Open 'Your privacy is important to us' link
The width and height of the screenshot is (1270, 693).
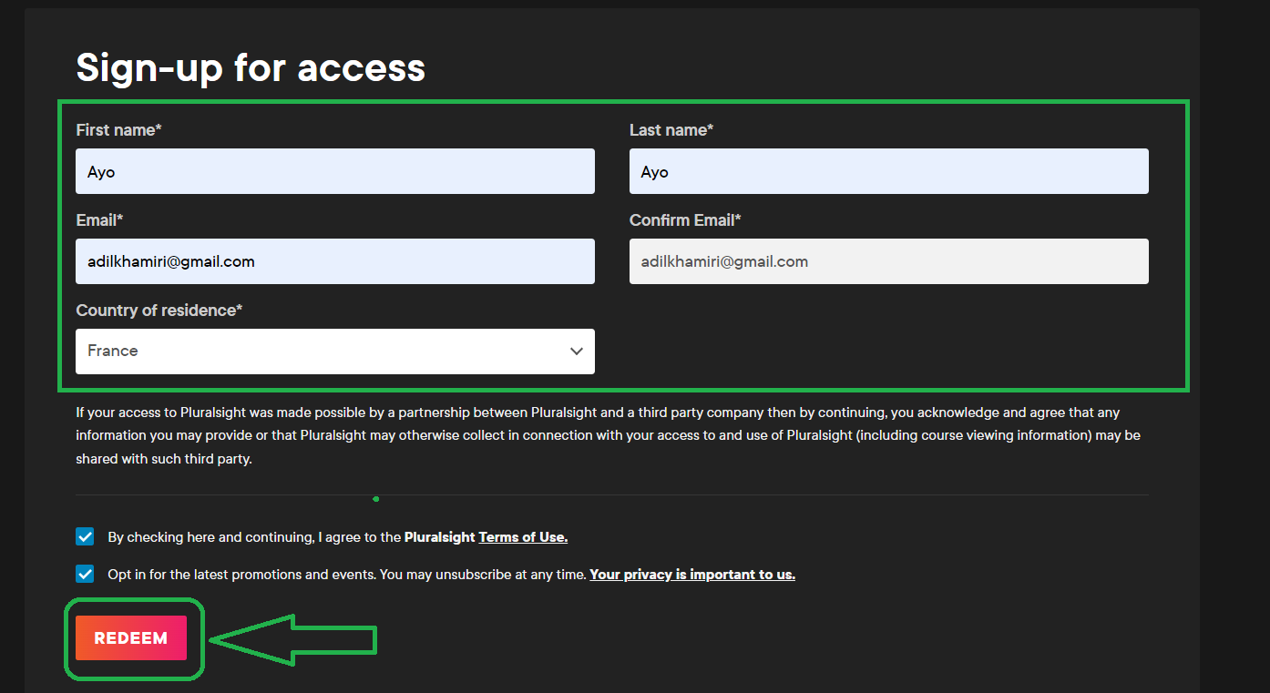pos(692,575)
